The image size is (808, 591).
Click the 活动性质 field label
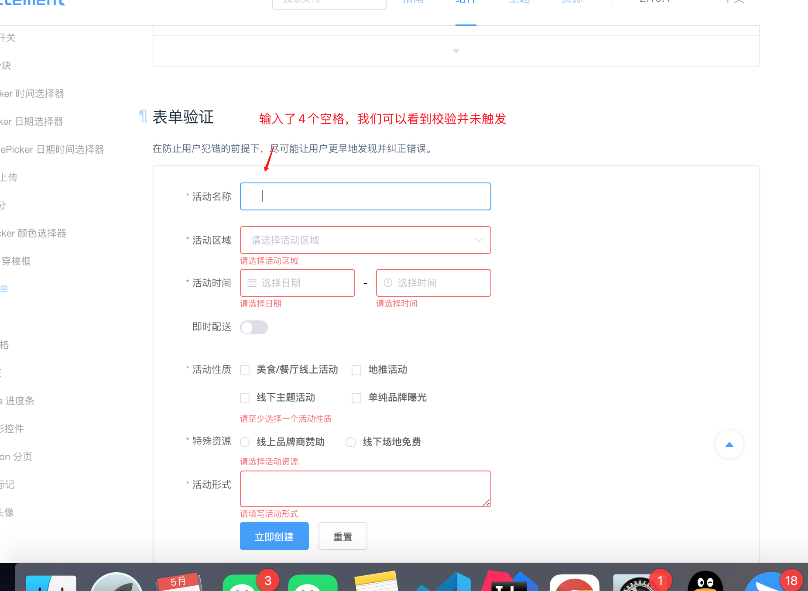pos(212,369)
